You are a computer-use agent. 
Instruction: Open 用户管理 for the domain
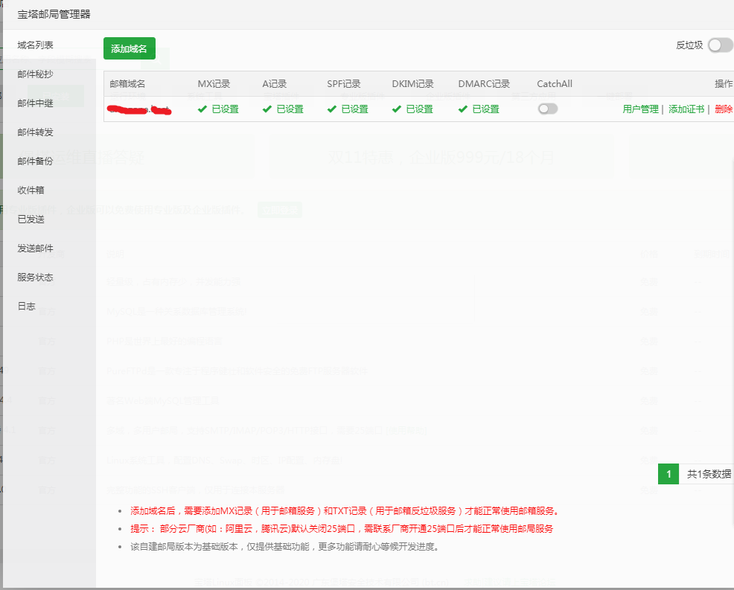tap(640, 109)
